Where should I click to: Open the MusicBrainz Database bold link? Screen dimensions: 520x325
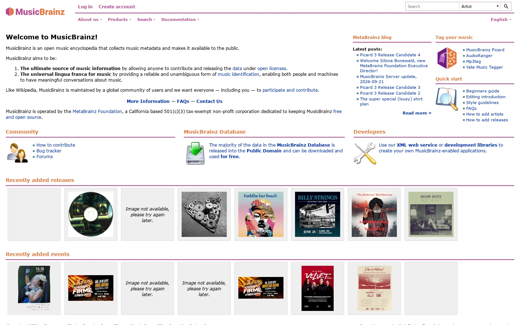(x=303, y=145)
